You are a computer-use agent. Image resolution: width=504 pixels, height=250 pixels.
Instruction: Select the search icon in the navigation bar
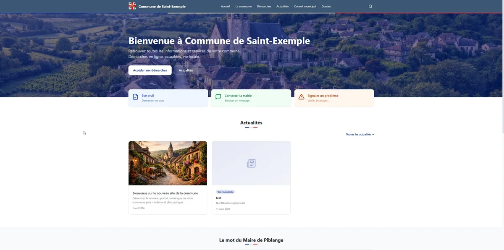click(370, 6)
